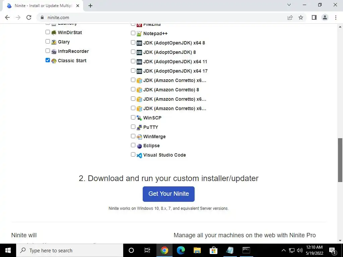
Task: Check the JDK (AdoptOpenJDK) x64 11 checkbox
Action: tap(133, 61)
